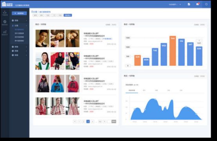Click the WED bar in bar chart
The image size is (217, 141).
[164, 54]
